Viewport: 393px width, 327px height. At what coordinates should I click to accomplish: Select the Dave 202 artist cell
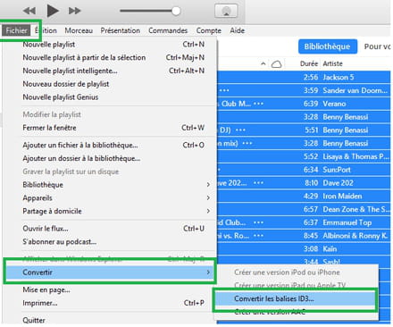[x=339, y=182]
